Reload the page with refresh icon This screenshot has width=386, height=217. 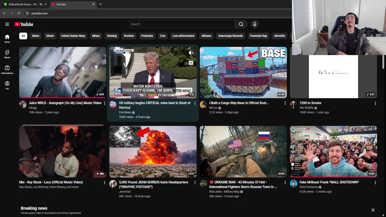[19, 13]
